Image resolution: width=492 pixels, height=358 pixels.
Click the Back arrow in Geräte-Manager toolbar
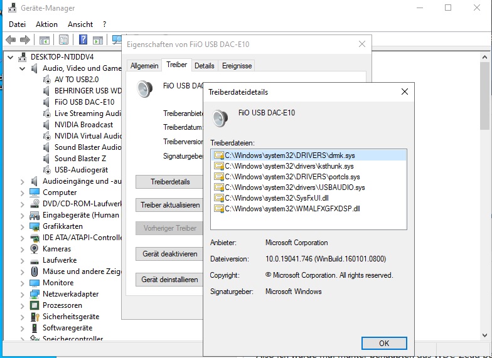(11, 40)
